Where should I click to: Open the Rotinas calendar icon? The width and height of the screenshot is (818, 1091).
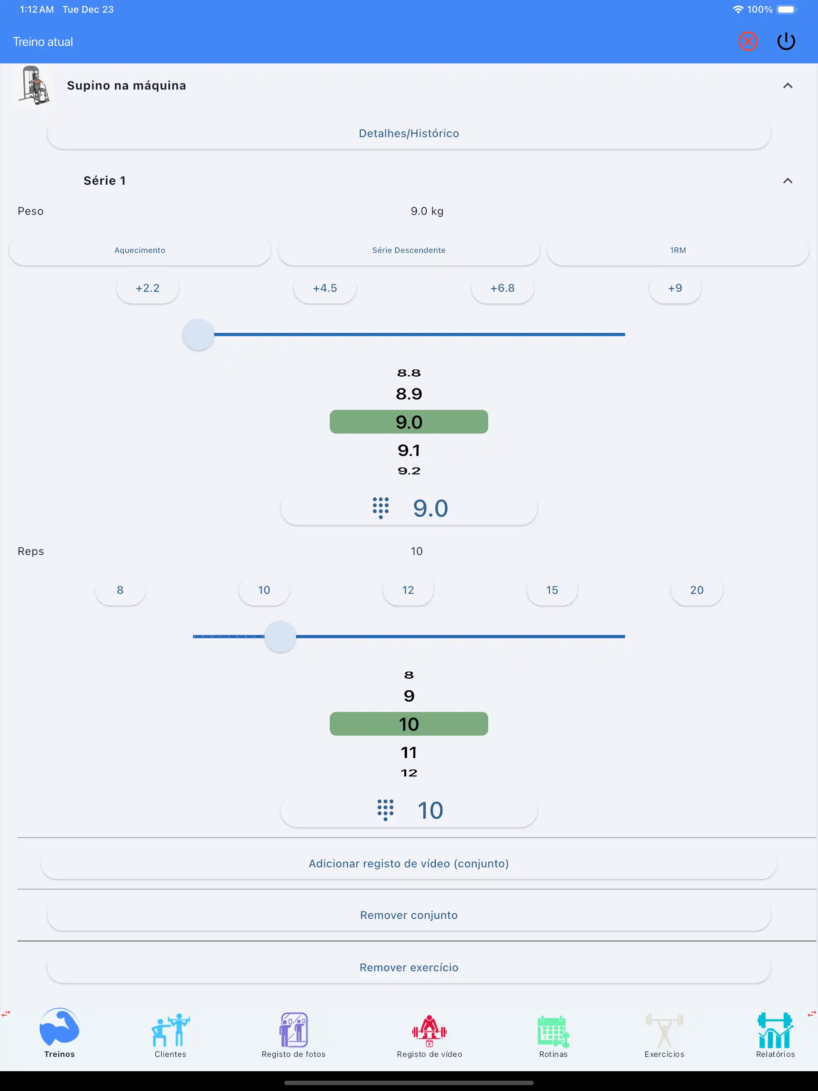553,1031
